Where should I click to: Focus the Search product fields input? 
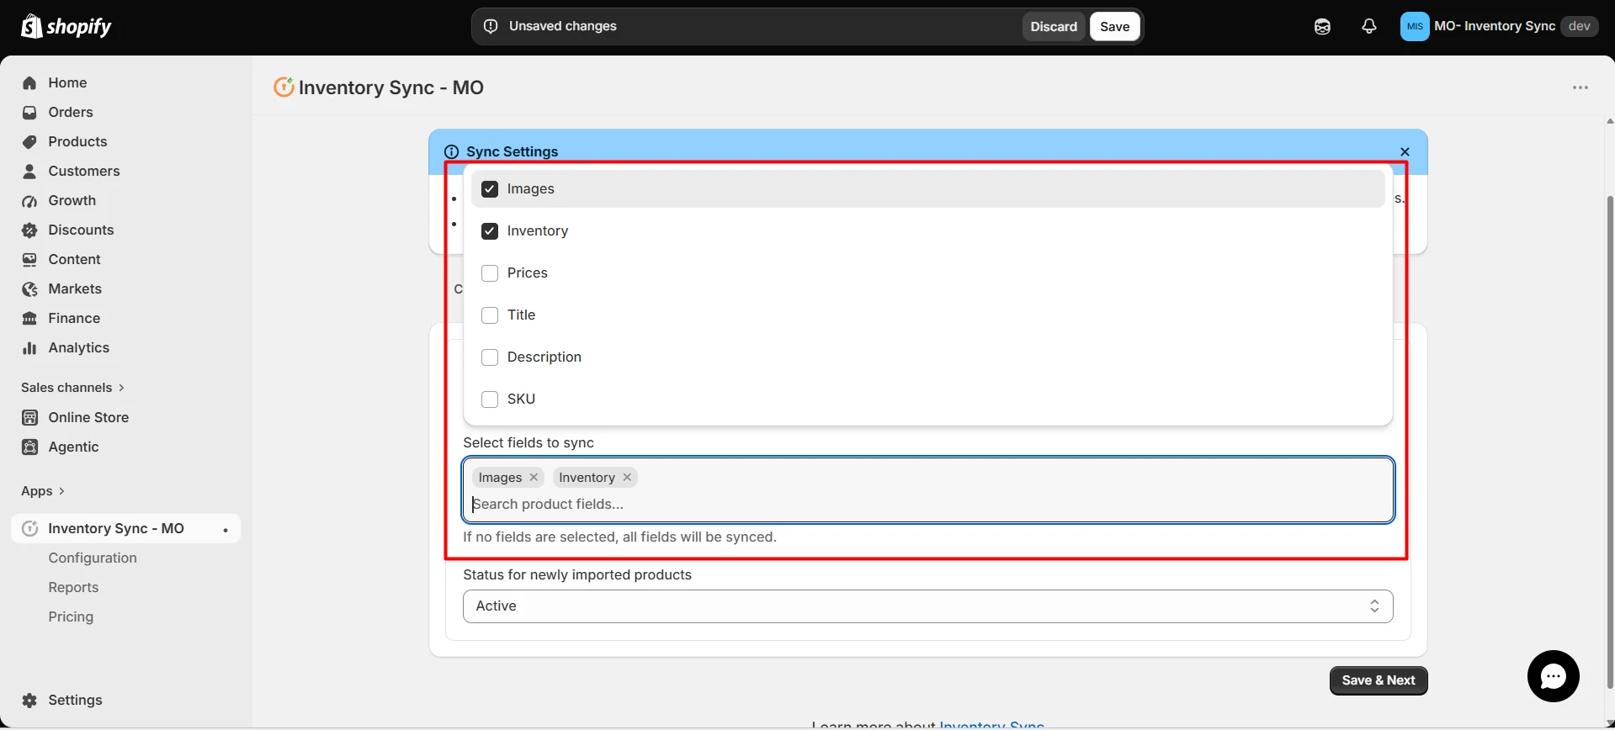point(927,504)
